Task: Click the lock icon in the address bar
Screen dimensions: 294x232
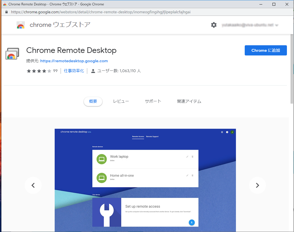Action: coord(7,12)
